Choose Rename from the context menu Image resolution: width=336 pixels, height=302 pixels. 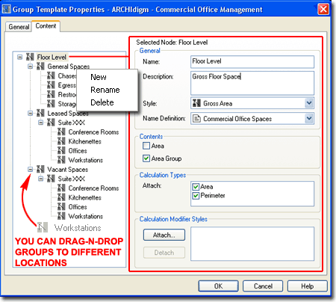click(105, 90)
